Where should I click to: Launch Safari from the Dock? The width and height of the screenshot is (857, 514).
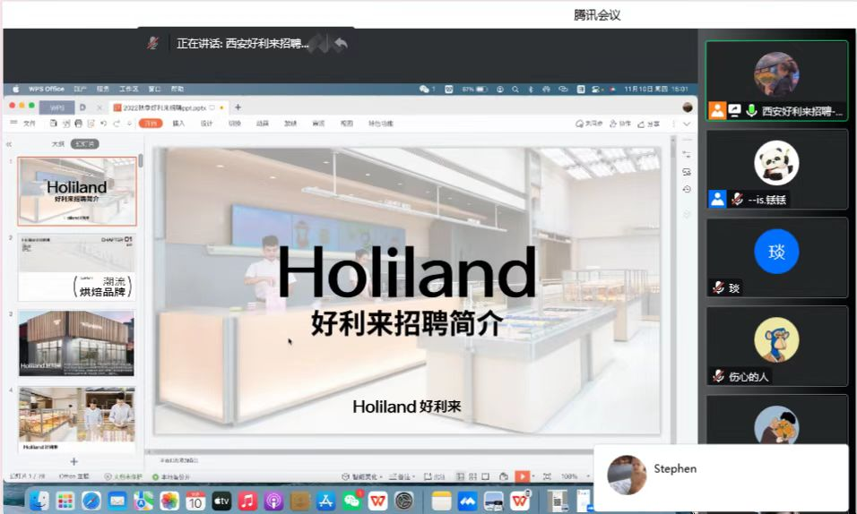click(x=91, y=501)
